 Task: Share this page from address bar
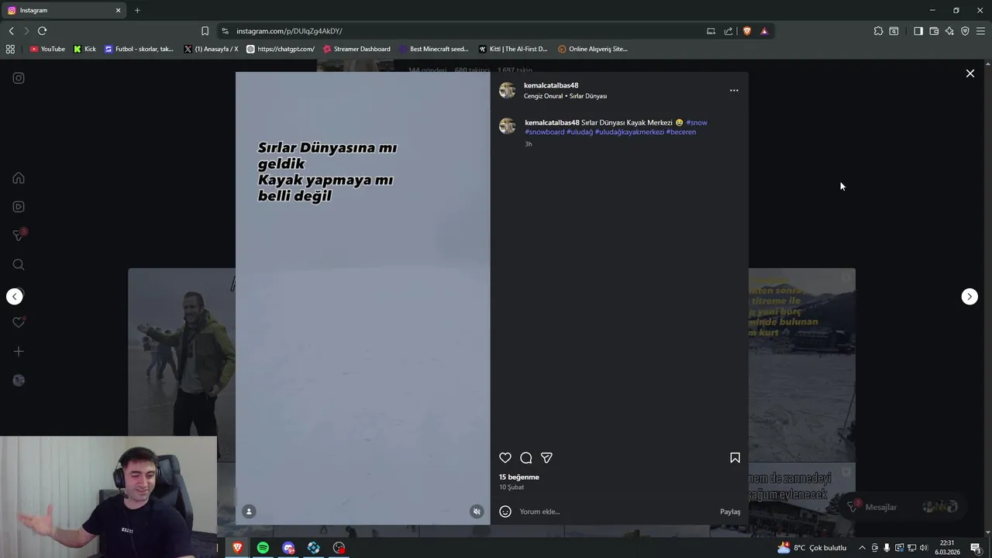point(728,31)
